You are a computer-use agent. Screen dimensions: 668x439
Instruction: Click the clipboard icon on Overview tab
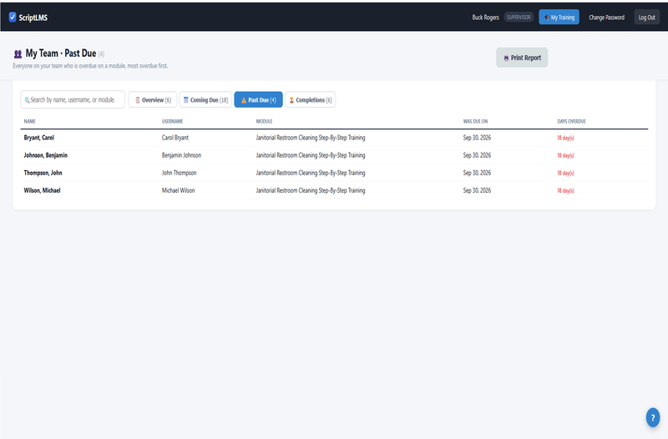tap(138, 100)
